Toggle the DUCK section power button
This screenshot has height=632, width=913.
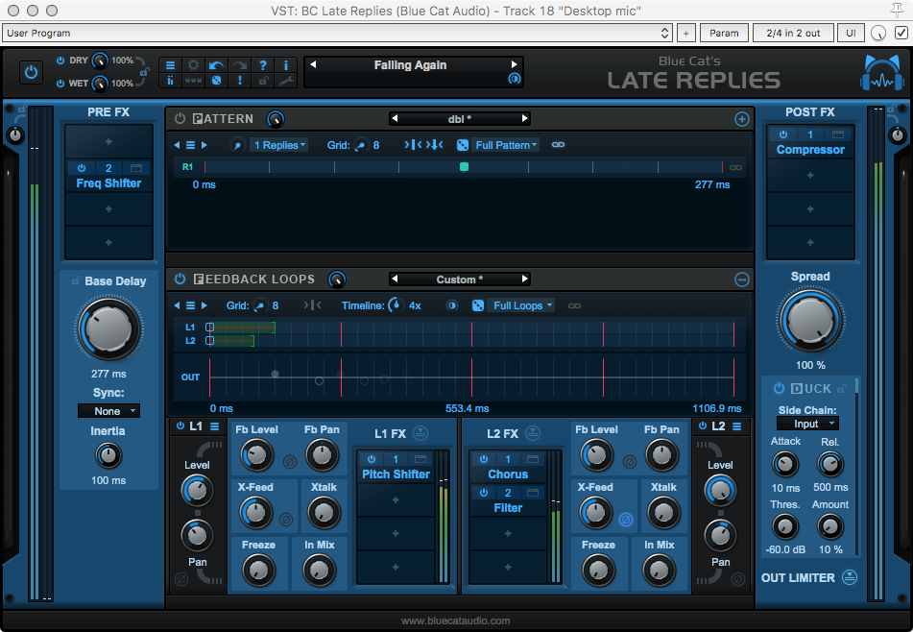tap(779, 388)
